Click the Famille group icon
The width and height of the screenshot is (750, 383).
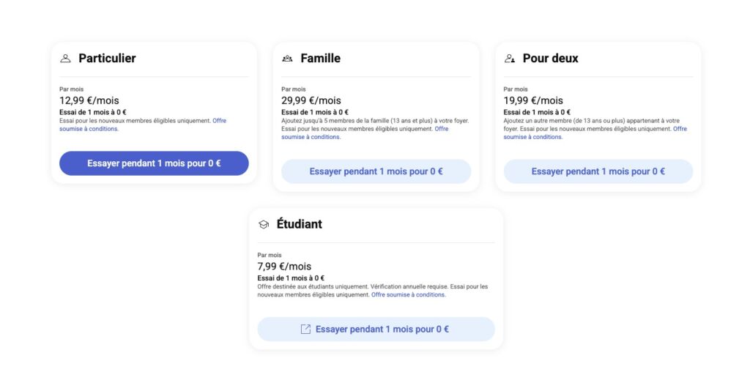tap(287, 59)
